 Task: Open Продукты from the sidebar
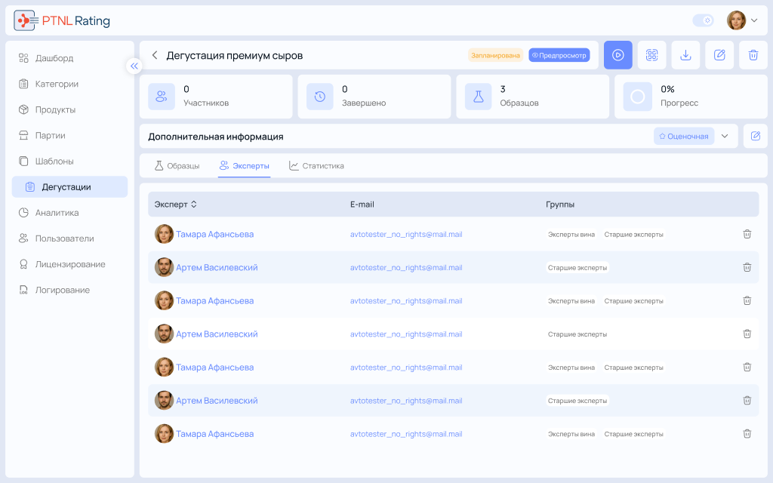point(69,109)
